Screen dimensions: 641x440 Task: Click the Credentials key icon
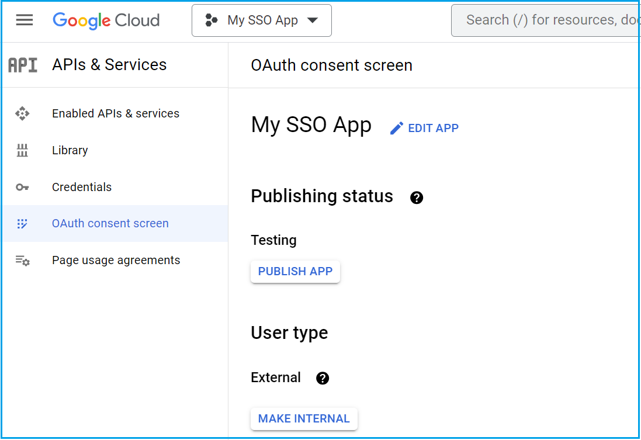tap(22, 188)
